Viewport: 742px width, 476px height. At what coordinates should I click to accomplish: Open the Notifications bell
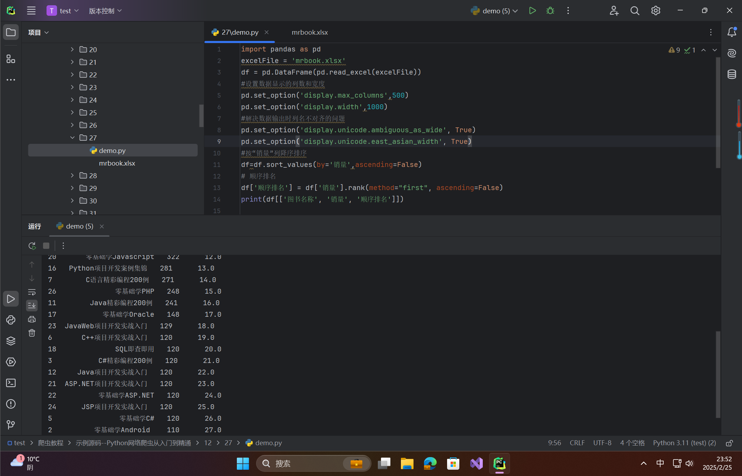(732, 32)
